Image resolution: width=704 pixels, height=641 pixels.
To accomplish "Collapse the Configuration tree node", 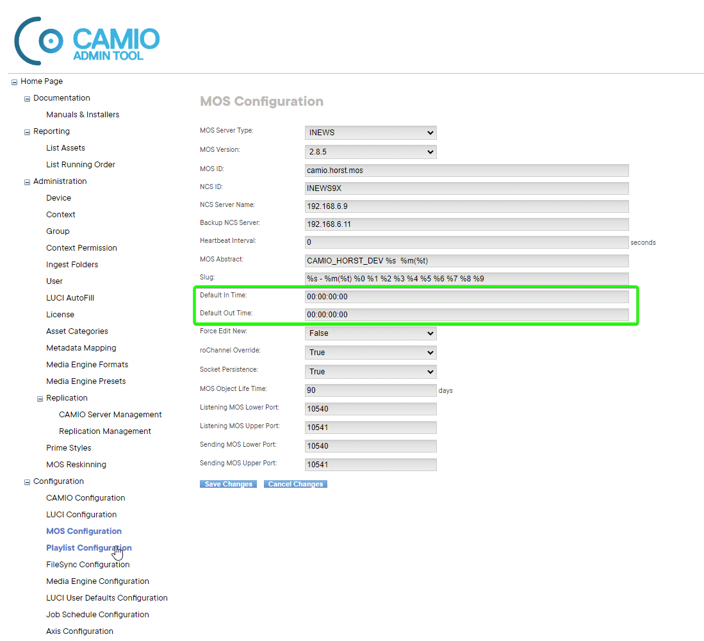I will click(x=27, y=482).
